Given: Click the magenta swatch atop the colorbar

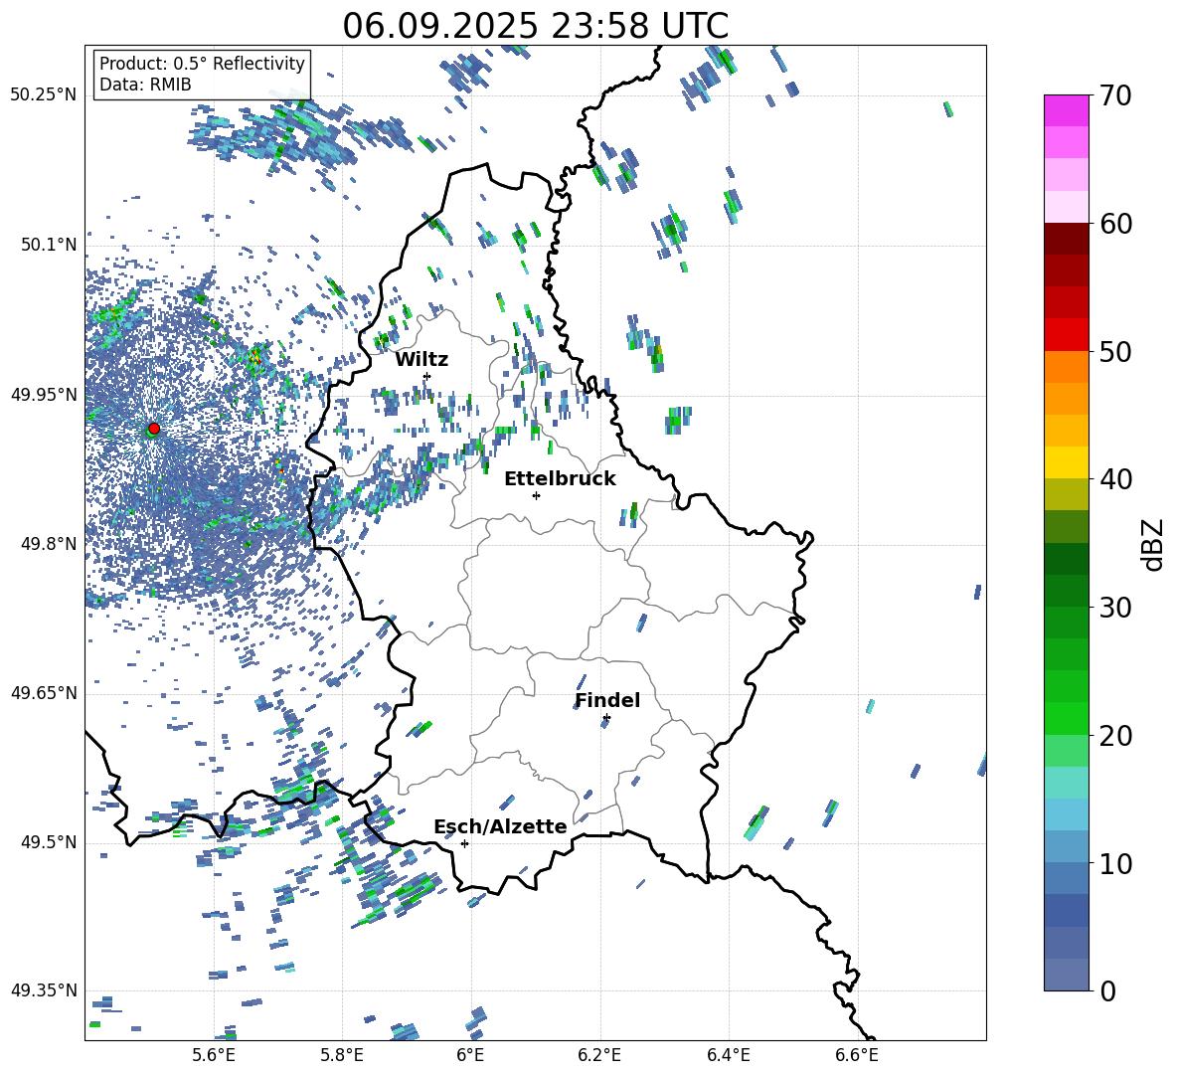Looking at the screenshot, I should tap(1067, 110).
